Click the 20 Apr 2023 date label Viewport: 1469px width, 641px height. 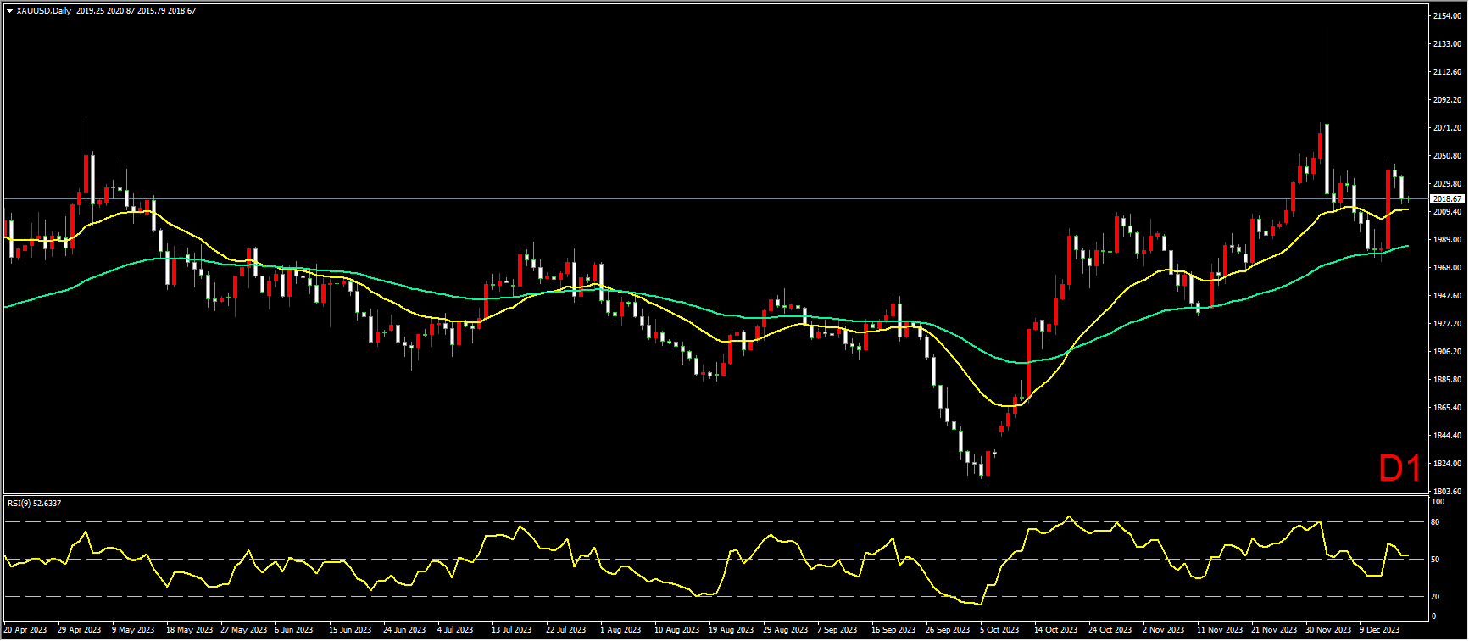(25, 631)
